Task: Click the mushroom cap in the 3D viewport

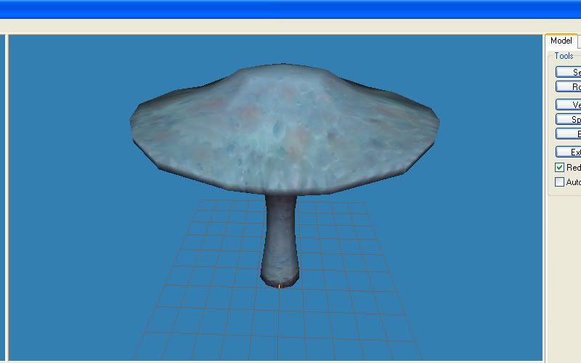Action: click(283, 116)
